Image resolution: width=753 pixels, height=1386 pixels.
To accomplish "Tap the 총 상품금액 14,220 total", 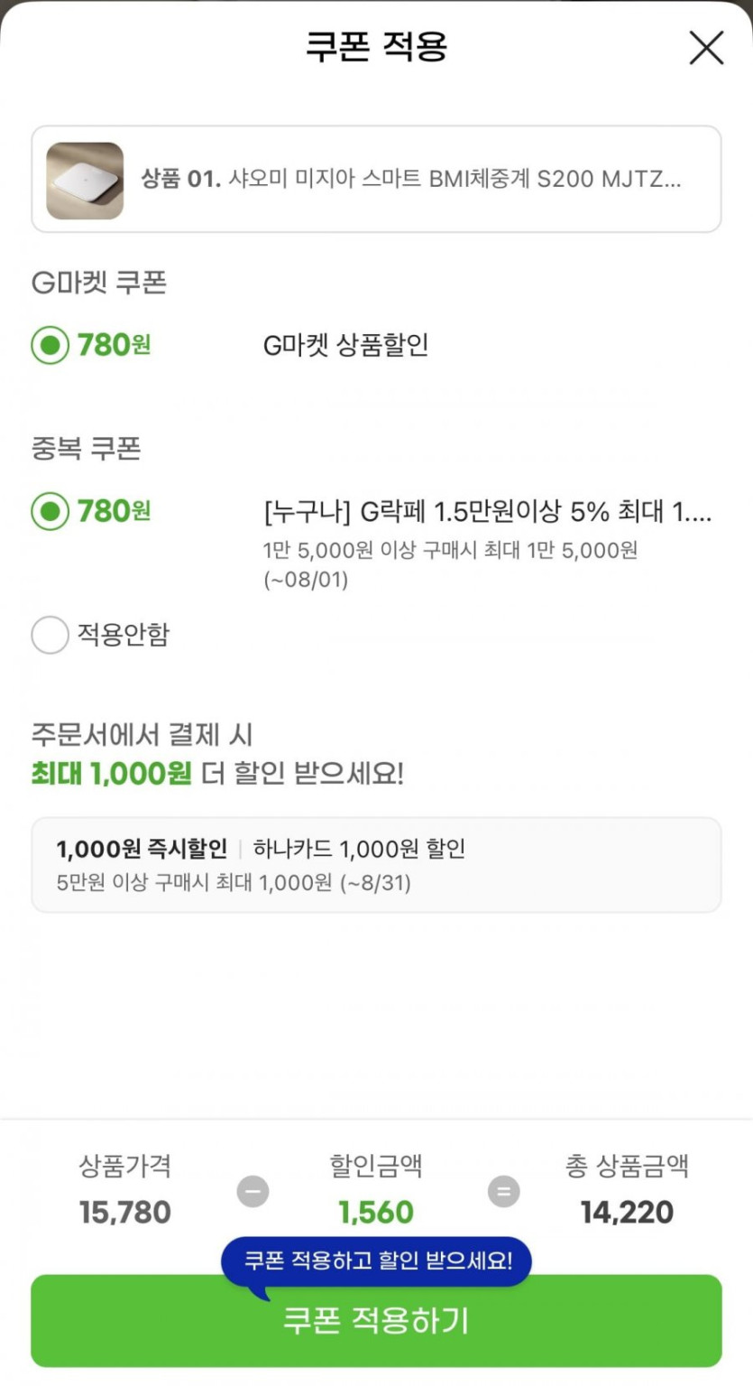I will (627, 1212).
